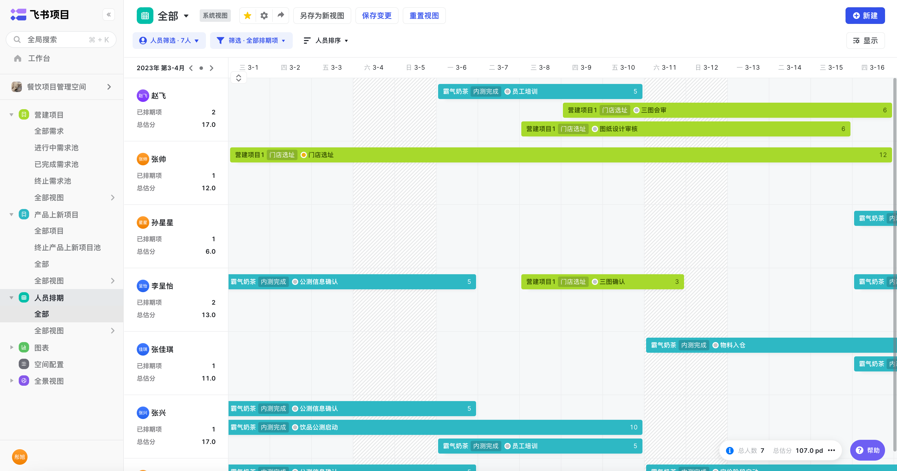This screenshot has width=897, height=471.
Task: Click 重置视图 button
Action: pos(424,16)
